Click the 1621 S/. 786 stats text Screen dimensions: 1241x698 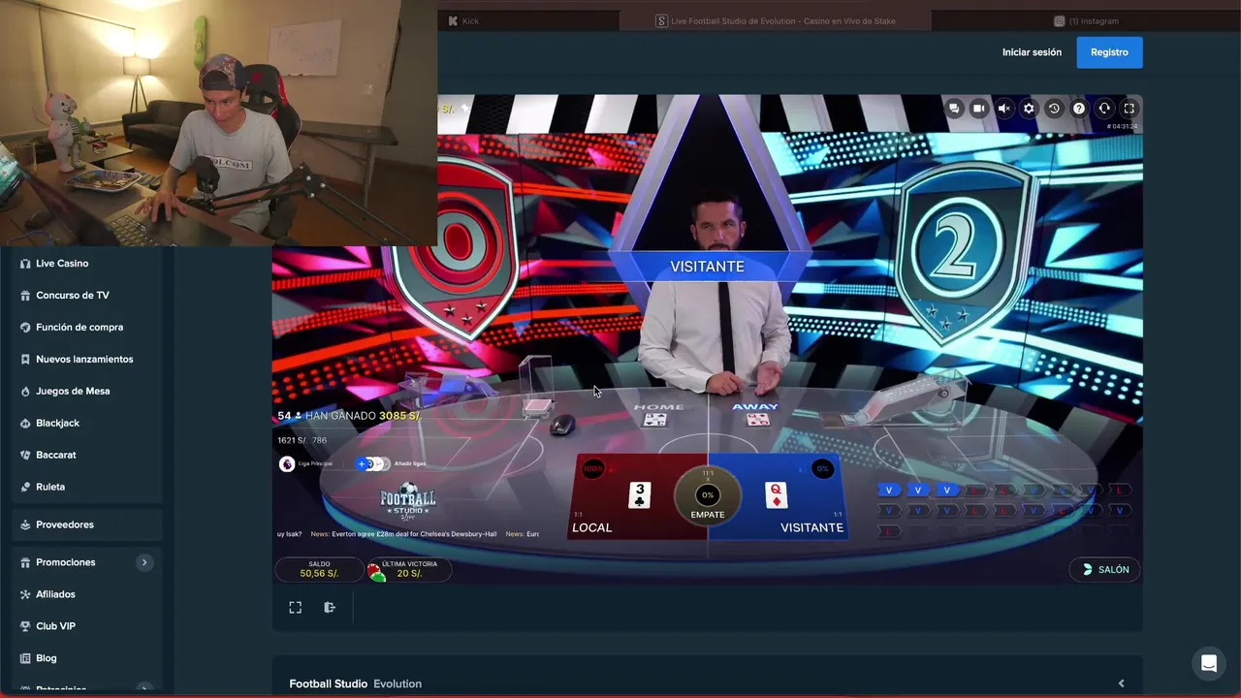302,440
